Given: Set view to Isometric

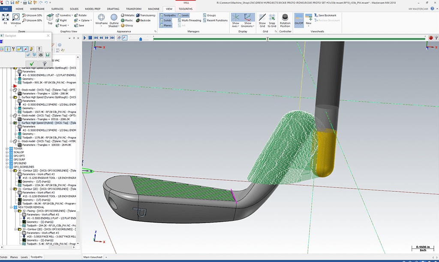Looking at the screenshot, I should [63, 15].
